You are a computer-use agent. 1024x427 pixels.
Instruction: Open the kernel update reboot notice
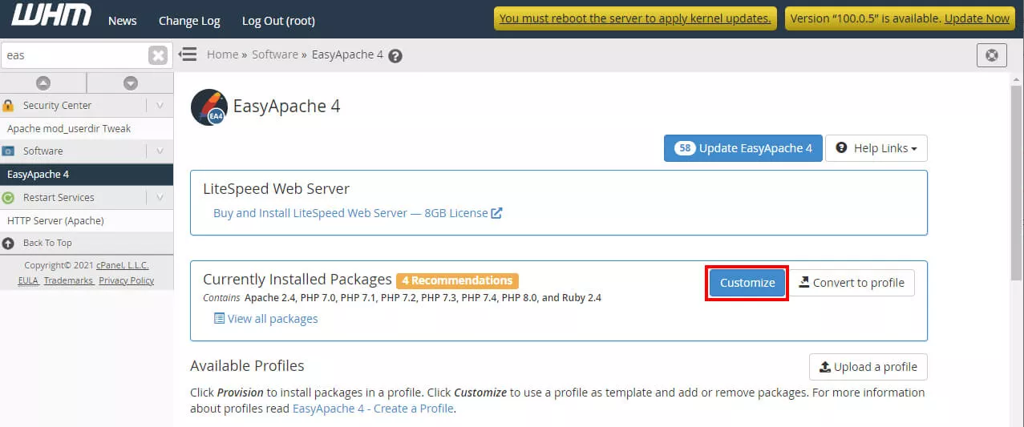tap(635, 18)
